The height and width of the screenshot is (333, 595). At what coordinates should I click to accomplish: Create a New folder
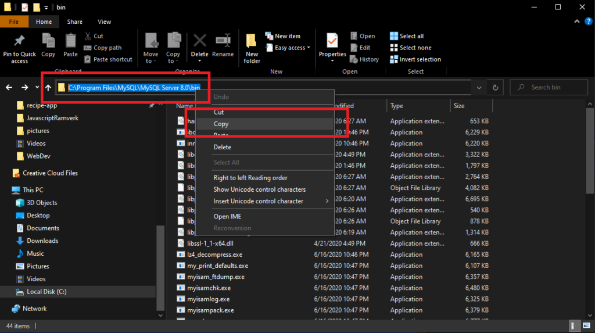[x=252, y=49]
